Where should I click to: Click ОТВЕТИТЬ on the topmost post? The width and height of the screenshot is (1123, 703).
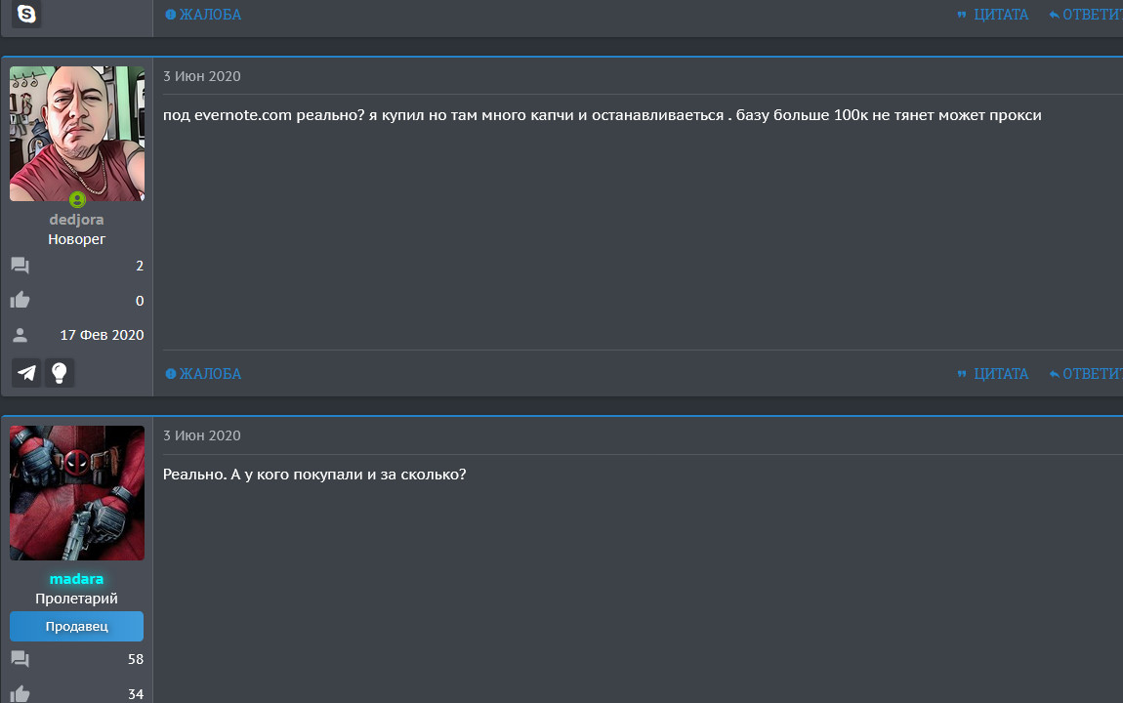tap(1086, 15)
